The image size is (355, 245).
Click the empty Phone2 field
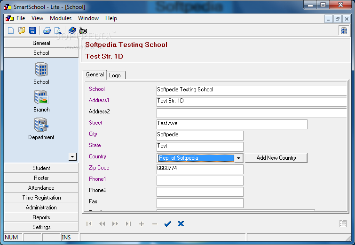pos(200,192)
